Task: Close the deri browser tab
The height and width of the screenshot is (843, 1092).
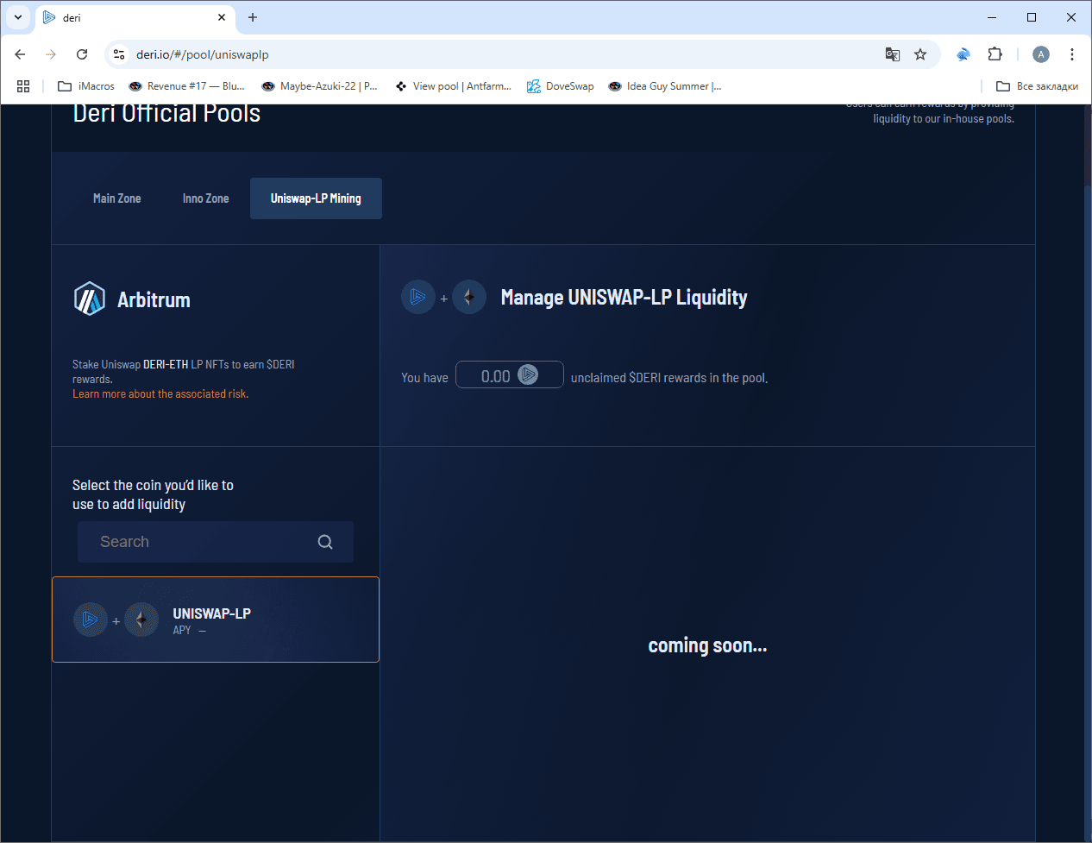Action: coord(222,17)
